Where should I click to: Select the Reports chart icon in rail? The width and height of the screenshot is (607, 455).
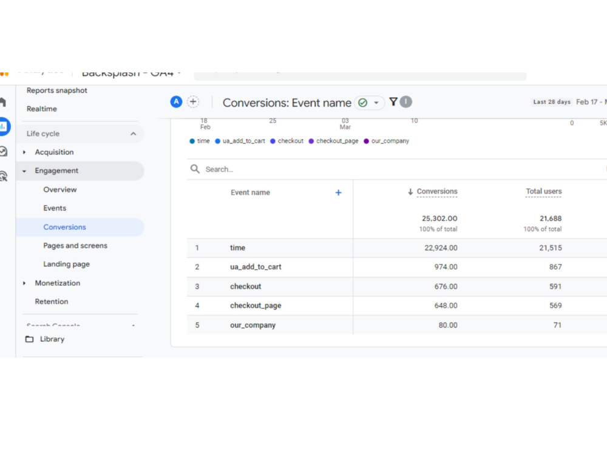(x=4, y=127)
